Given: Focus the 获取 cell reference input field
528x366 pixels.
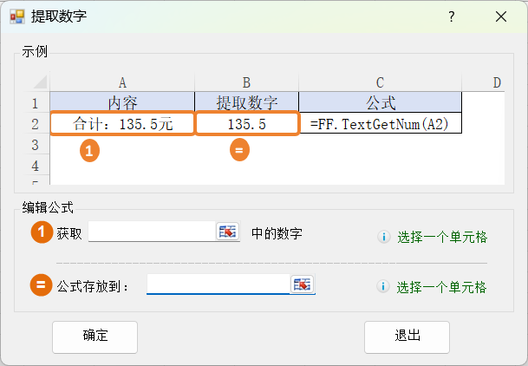Looking at the screenshot, I should pos(151,232).
